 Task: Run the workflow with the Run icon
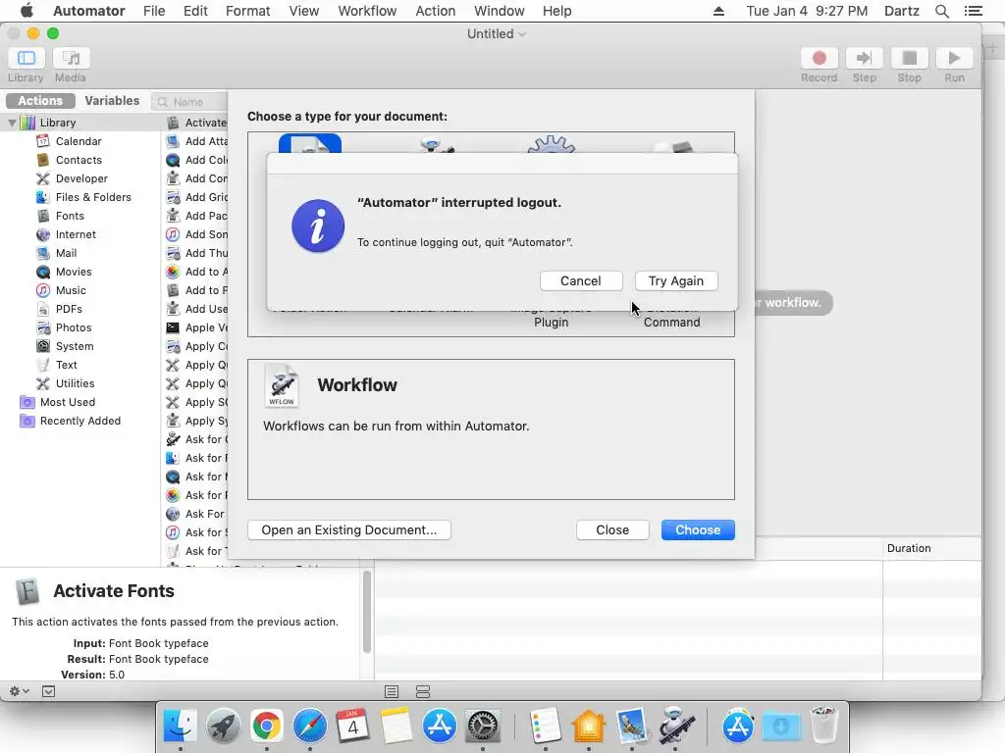(954, 58)
